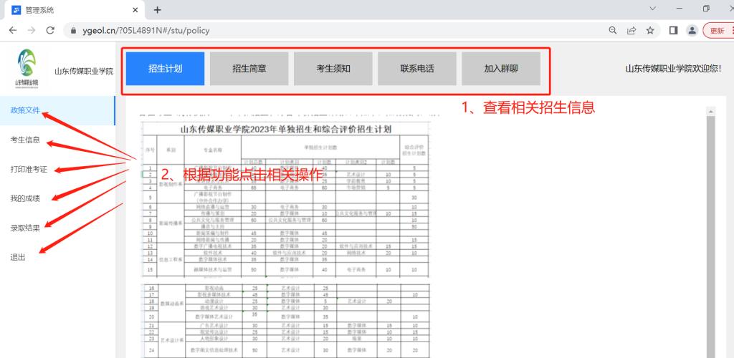
Task: Click the 加入群聊 button
Action: [501, 69]
